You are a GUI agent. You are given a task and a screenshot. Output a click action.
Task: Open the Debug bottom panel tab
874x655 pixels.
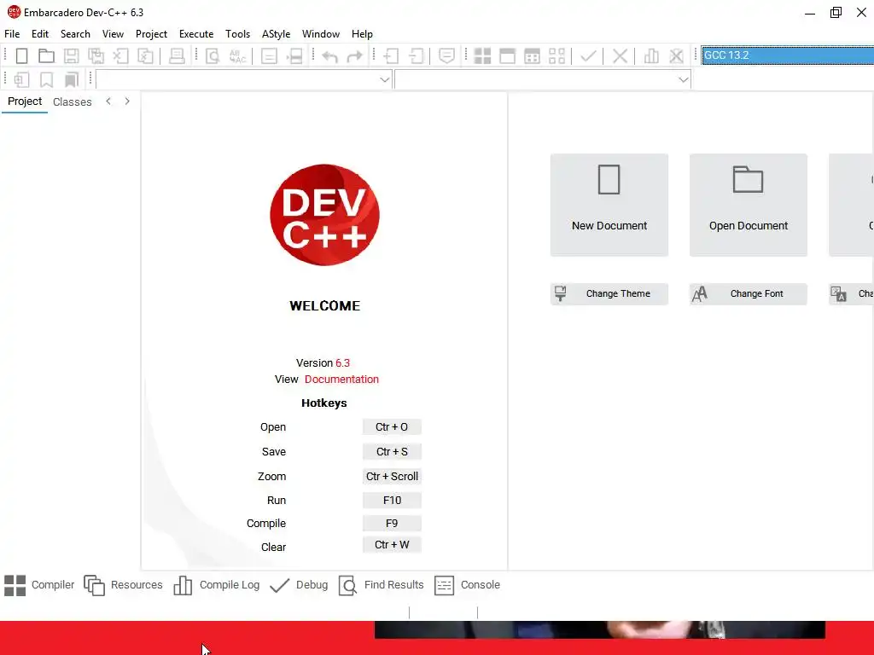[x=299, y=585]
